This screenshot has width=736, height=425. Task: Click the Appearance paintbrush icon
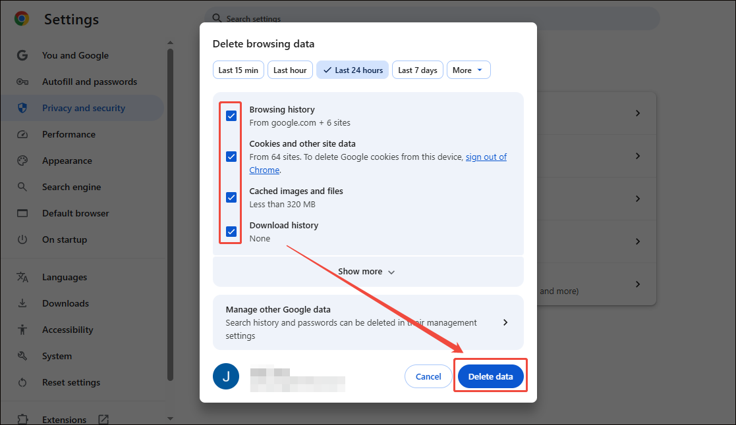point(22,160)
